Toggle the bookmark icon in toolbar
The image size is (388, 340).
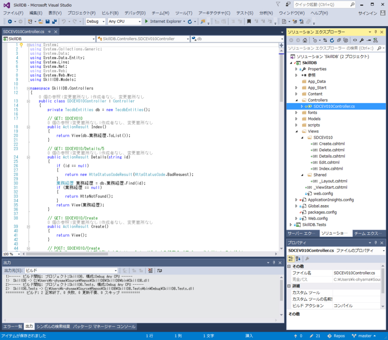[x=249, y=21]
